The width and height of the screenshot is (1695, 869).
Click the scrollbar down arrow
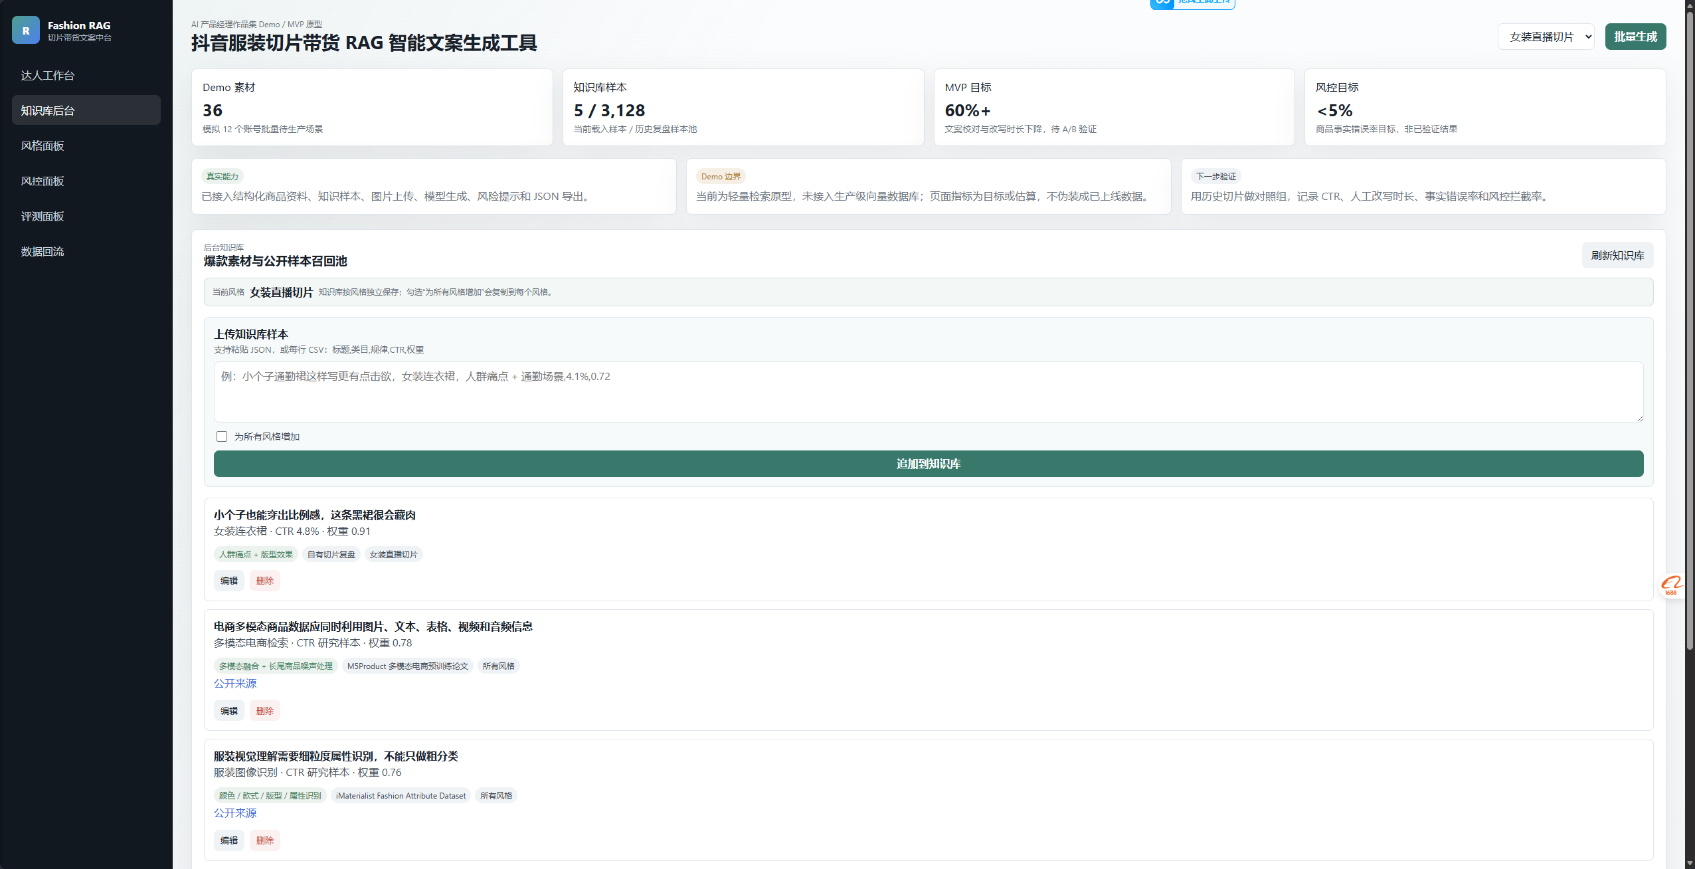coord(1690,864)
